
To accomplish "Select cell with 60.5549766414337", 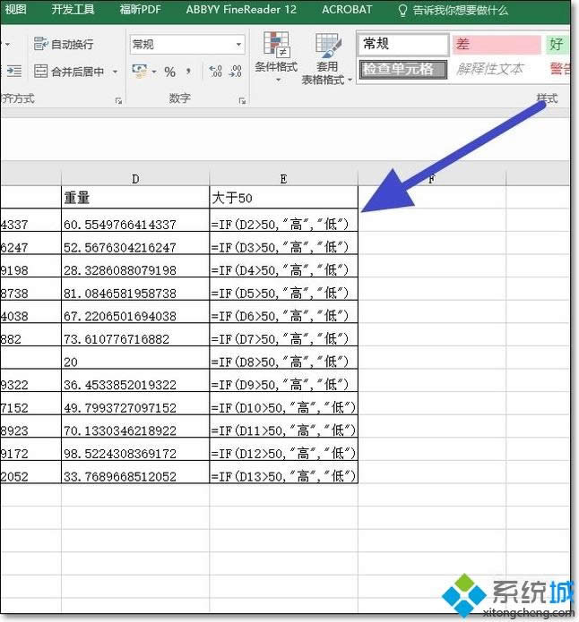I will [135, 220].
